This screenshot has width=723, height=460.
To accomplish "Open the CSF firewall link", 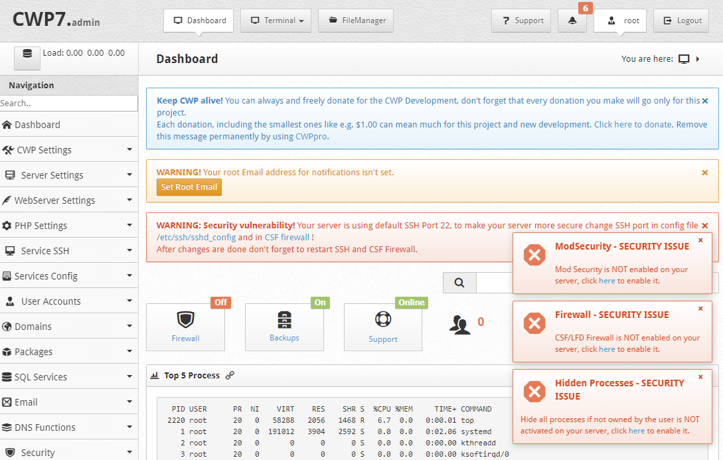I will pos(287,238).
